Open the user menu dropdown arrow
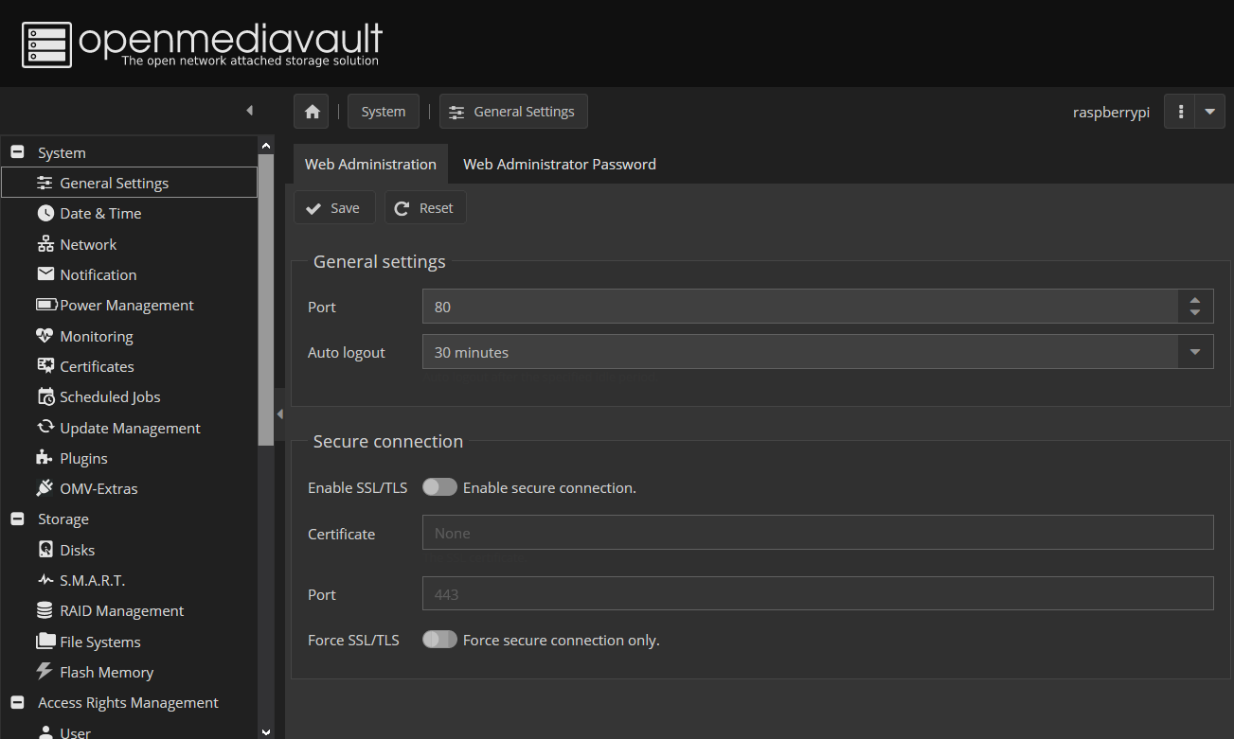This screenshot has height=739, width=1234. [1210, 112]
